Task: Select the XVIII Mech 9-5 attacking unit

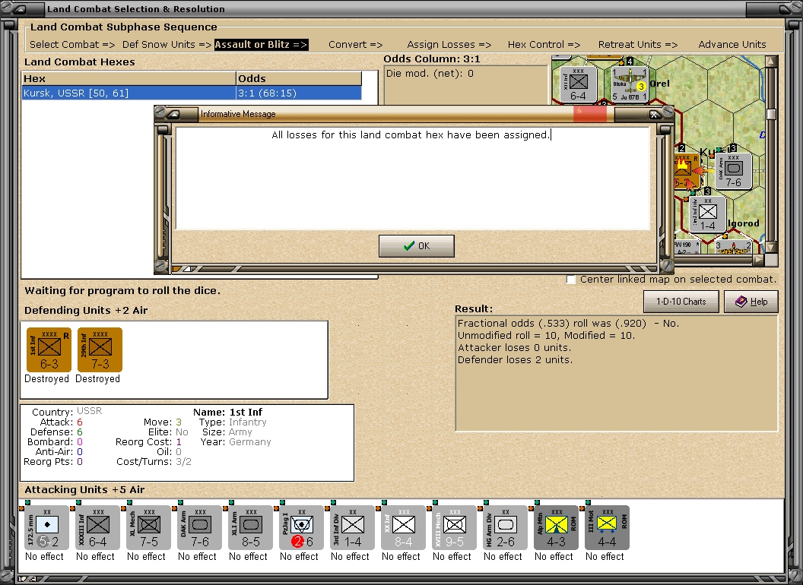Action: pos(454,528)
